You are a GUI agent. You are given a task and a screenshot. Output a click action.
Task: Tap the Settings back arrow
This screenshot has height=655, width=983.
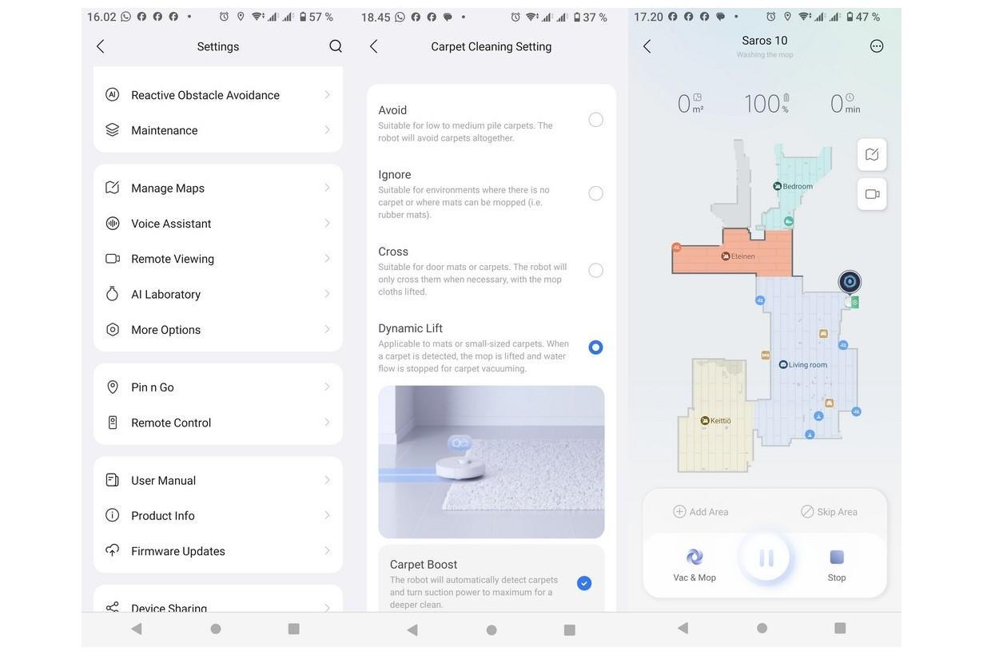[100, 46]
